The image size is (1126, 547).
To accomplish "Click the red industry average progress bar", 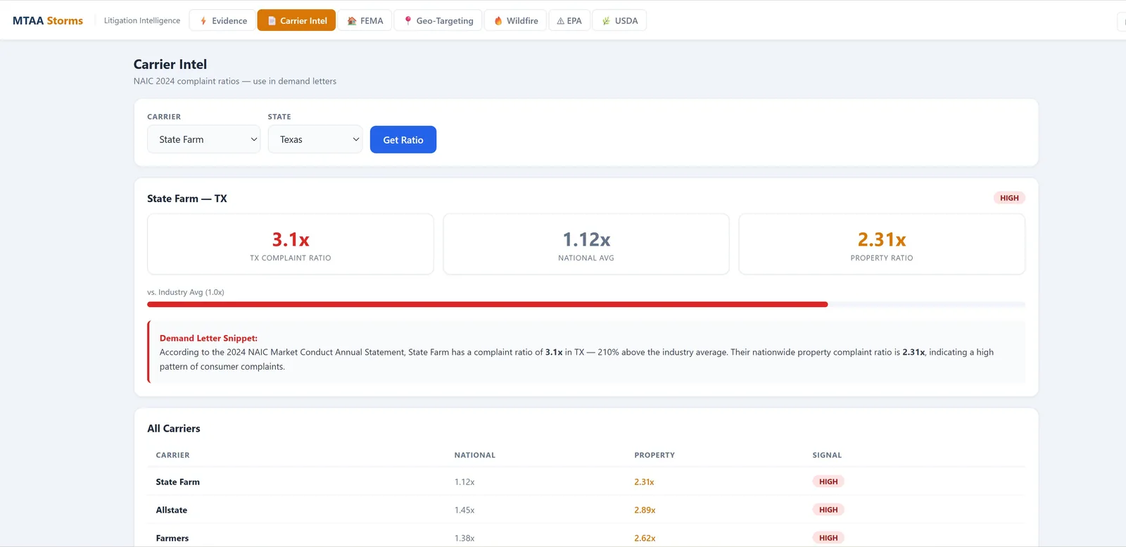I will point(487,305).
